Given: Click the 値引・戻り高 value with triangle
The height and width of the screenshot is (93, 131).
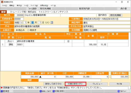Looking at the screenshot, I should (x=47, y=77).
